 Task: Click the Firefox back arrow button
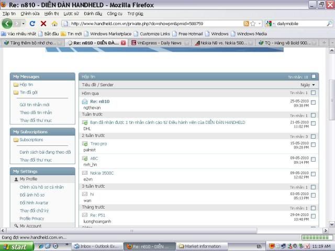click(7, 24)
